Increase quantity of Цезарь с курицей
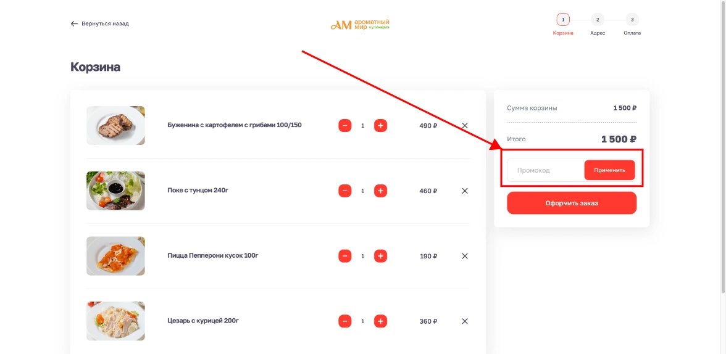Image resolution: width=726 pixels, height=354 pixels. click(380, 321)
